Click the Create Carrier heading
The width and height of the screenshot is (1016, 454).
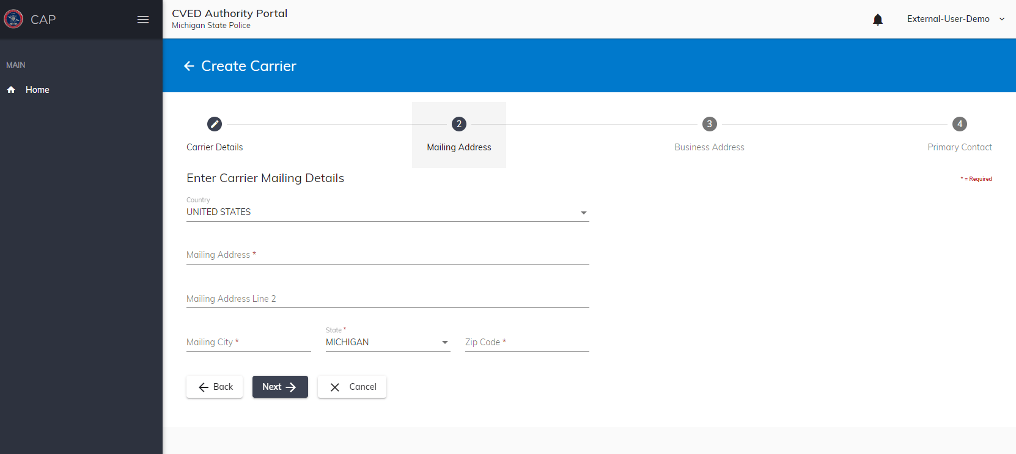point(249,66)
